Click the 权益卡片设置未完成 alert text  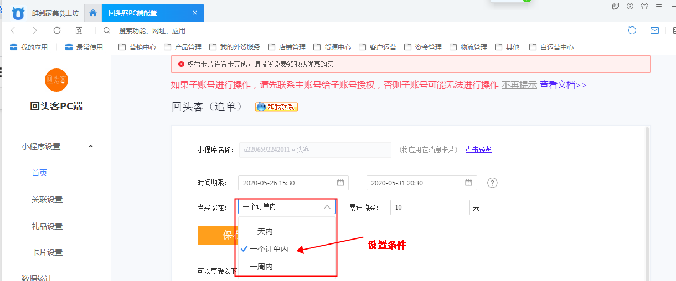[x=260, y=65]
